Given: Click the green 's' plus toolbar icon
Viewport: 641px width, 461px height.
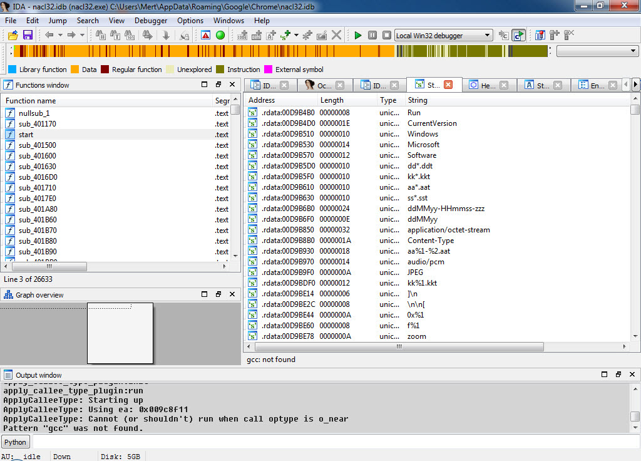Looking at the screenshot, I should (285, 36).
